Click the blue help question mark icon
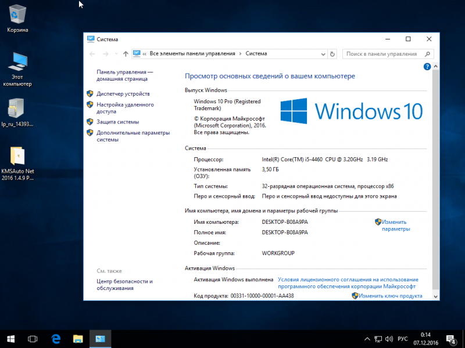 click(427, 67)
